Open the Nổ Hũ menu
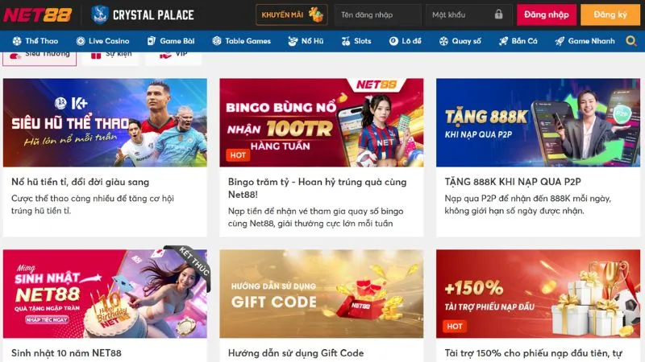 pos(306,41)
